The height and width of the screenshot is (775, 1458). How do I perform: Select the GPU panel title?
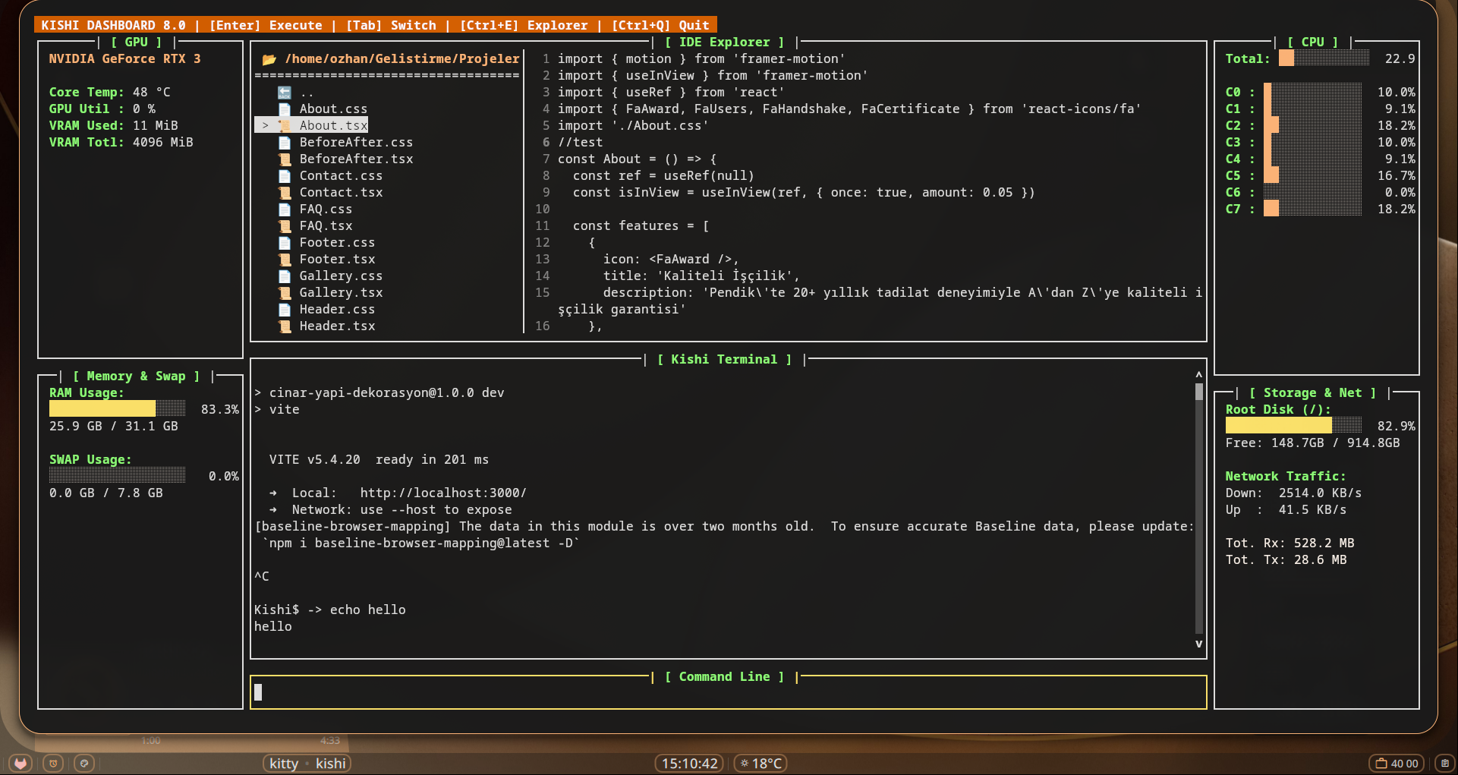point(137,43)
